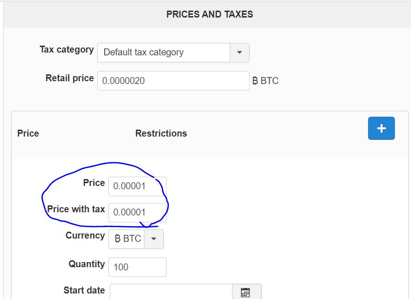
Task: Focus the Retail price input field
Action: point(173,81)
